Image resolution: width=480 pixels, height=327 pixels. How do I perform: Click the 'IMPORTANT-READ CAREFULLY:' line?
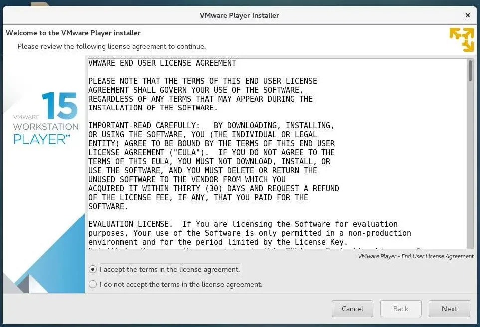211,126
